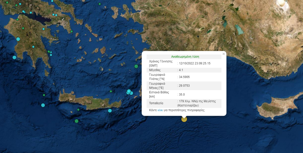The image size is (303, 153).
Task: Click the Γεωγραφικό Πλάτος [°N] label
Action: pos(157,77)
